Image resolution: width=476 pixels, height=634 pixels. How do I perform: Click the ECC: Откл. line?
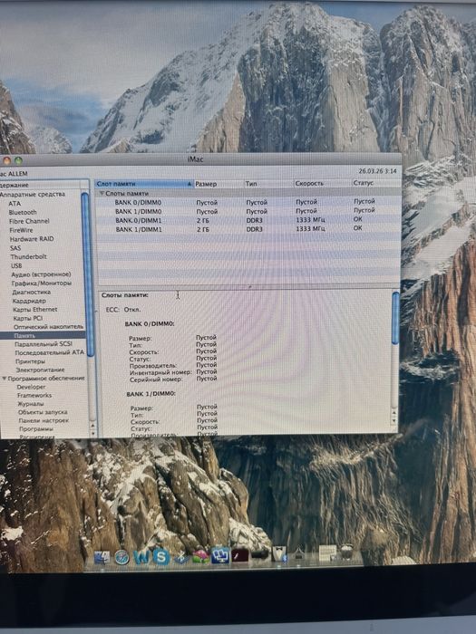tap(123, 310)
